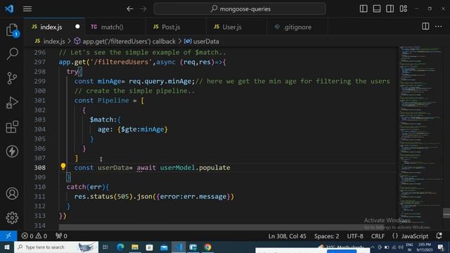Open the Extensions view

click(x=12, y=126)
